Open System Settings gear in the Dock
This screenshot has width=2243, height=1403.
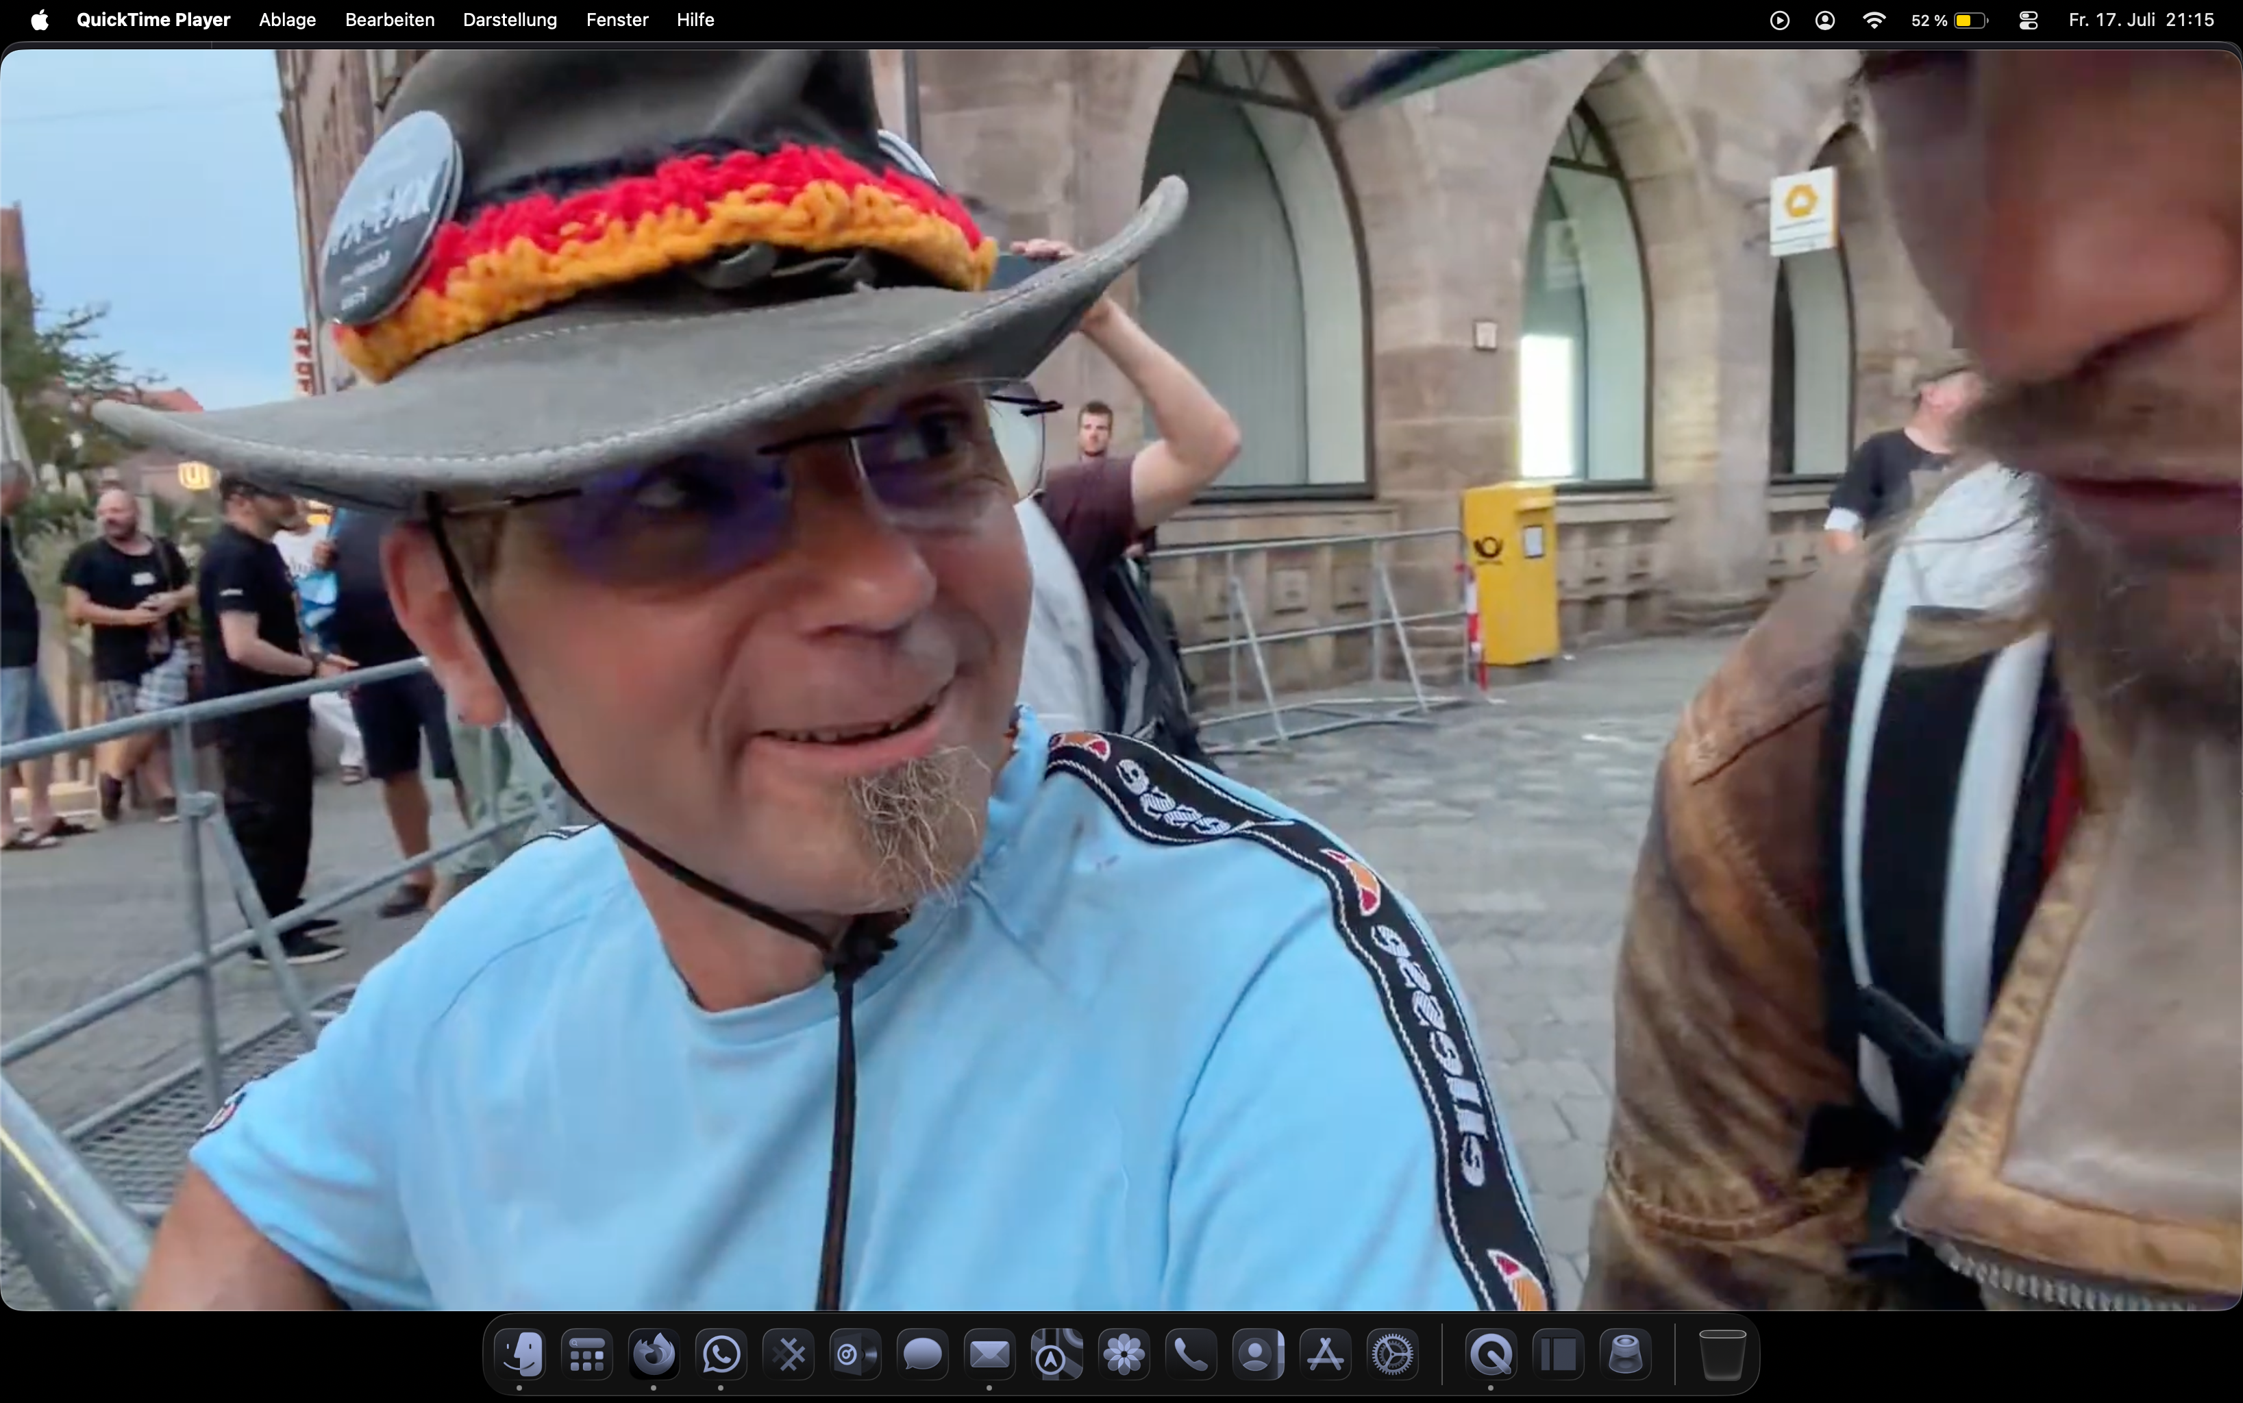click(x=1392, y=1355)
